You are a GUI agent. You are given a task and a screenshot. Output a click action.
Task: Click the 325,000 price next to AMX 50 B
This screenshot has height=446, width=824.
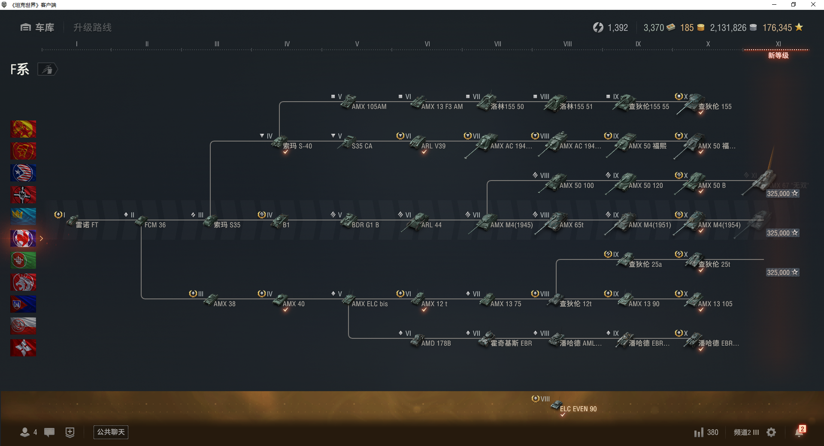pos(783,193)
